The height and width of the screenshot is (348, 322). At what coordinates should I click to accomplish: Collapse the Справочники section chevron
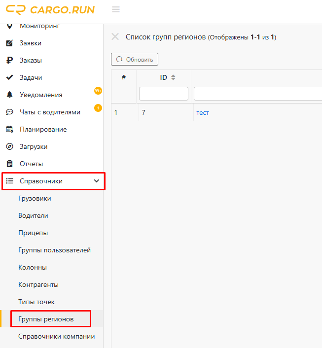click(x=96, y=181)
